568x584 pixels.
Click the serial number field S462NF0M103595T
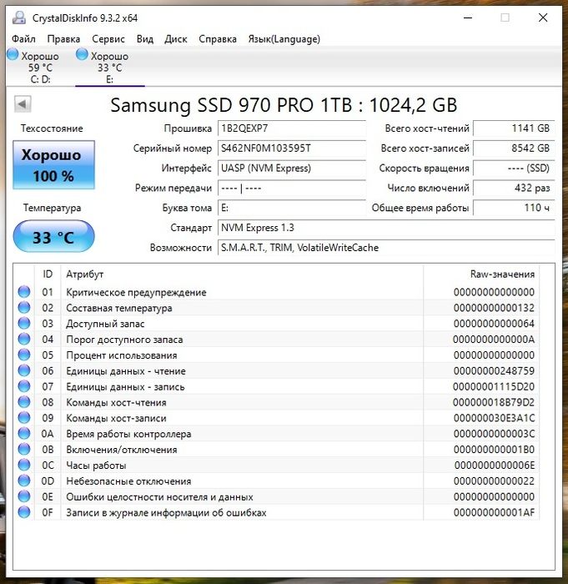pos(292,149)
